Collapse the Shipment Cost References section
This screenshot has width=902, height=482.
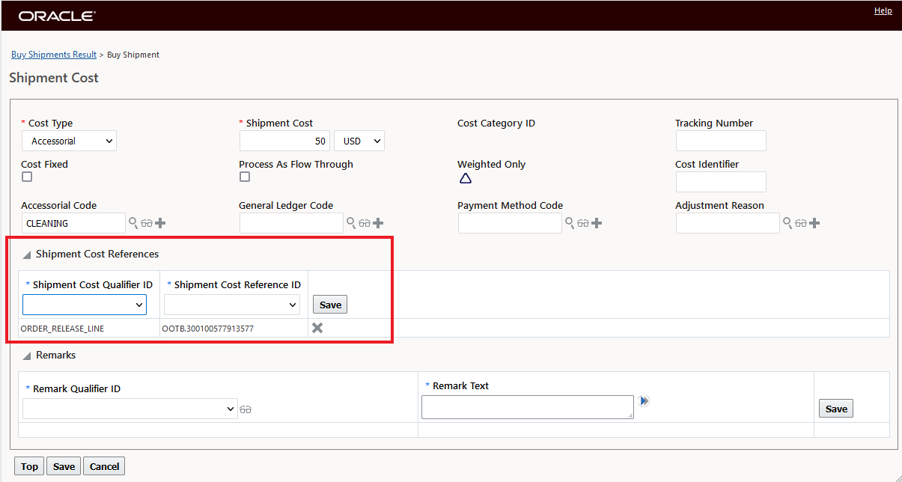tap(27, 255)
